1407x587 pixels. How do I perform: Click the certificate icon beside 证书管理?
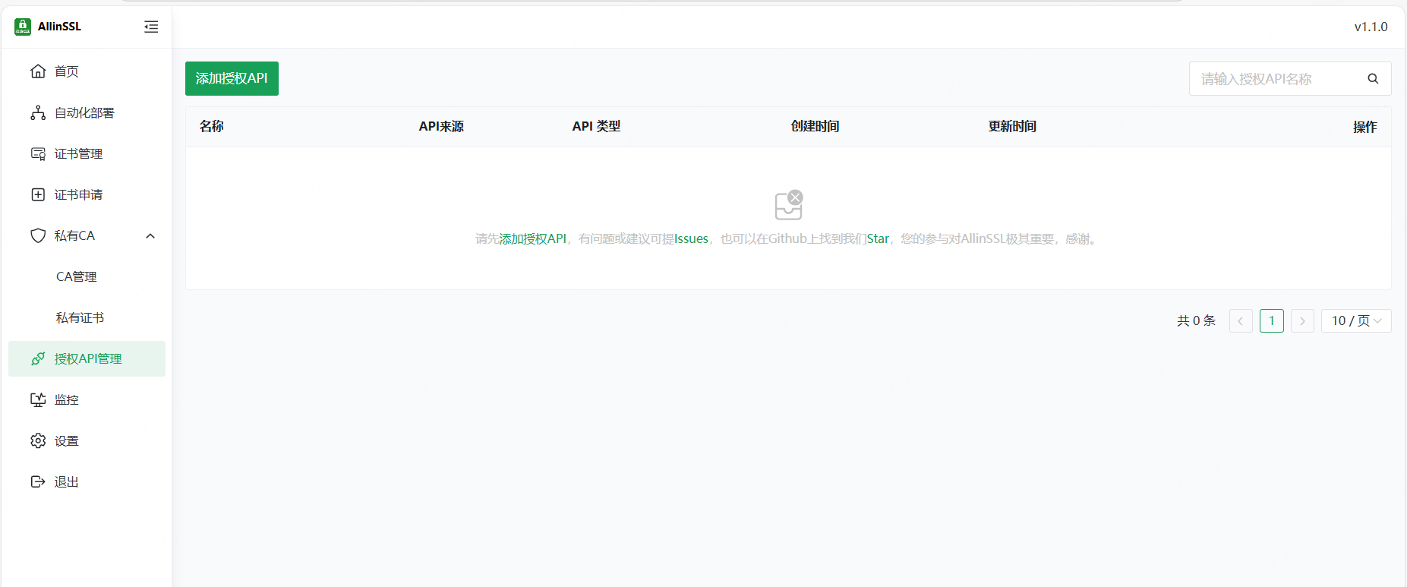point(38,153)
